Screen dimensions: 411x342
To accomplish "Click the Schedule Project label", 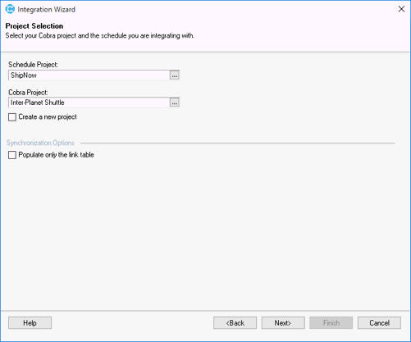I will tap(33, 65).
